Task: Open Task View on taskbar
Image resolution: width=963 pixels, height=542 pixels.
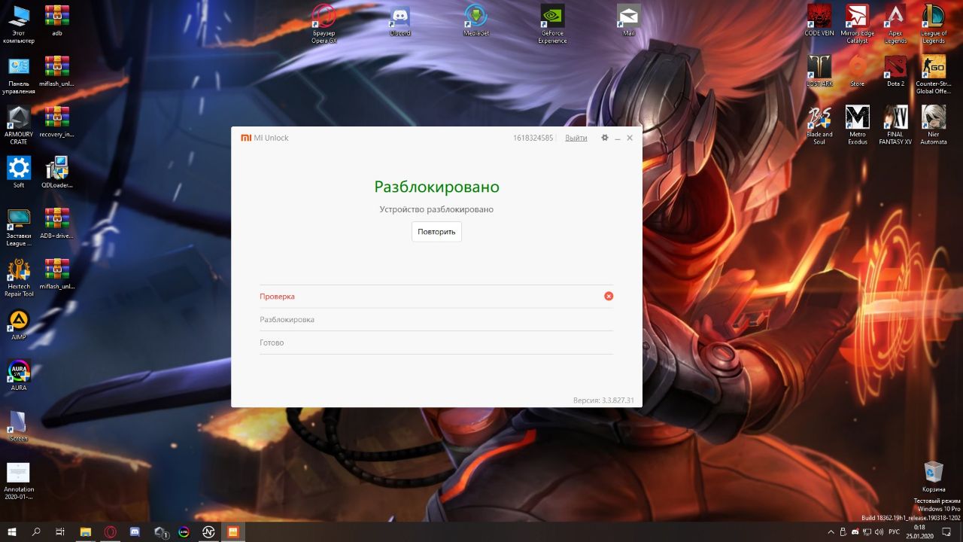Action: coord(60,531)
